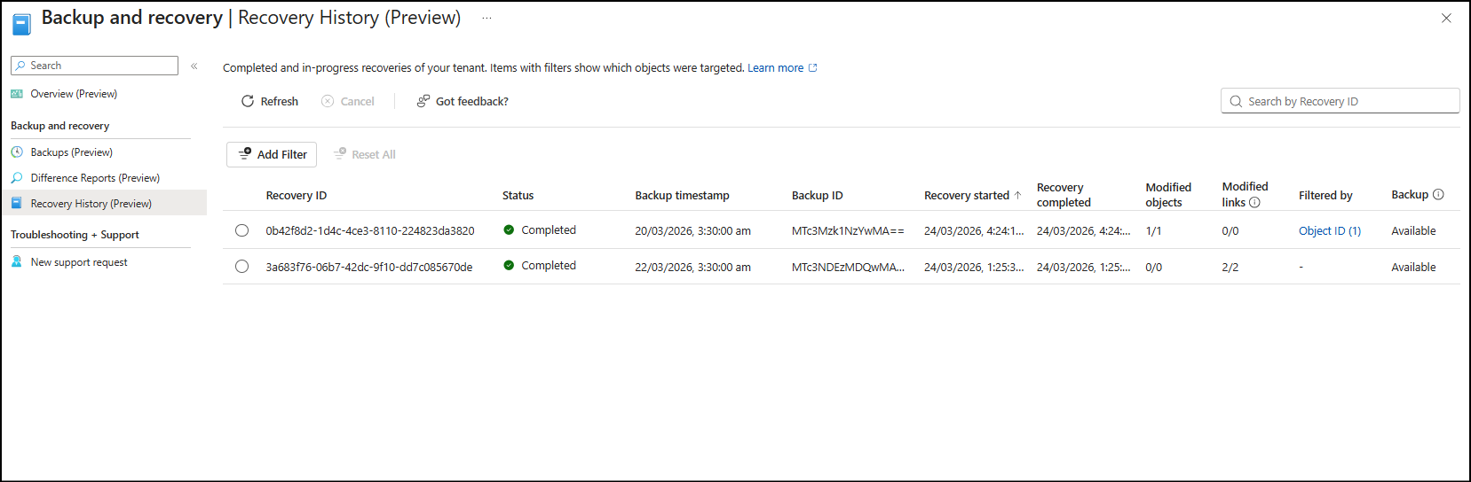Click Modified links value 2/2
This screenshot has width=1471, height=482.
coord(1230,268)
